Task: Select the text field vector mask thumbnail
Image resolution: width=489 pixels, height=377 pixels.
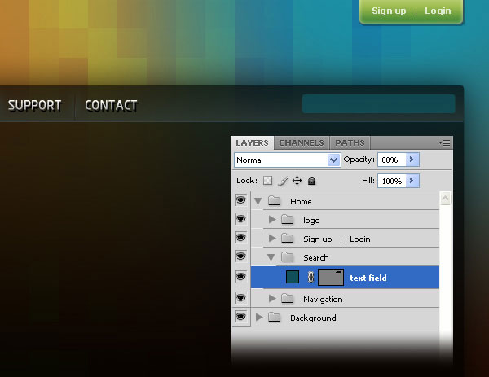Action: coord(331,277)
